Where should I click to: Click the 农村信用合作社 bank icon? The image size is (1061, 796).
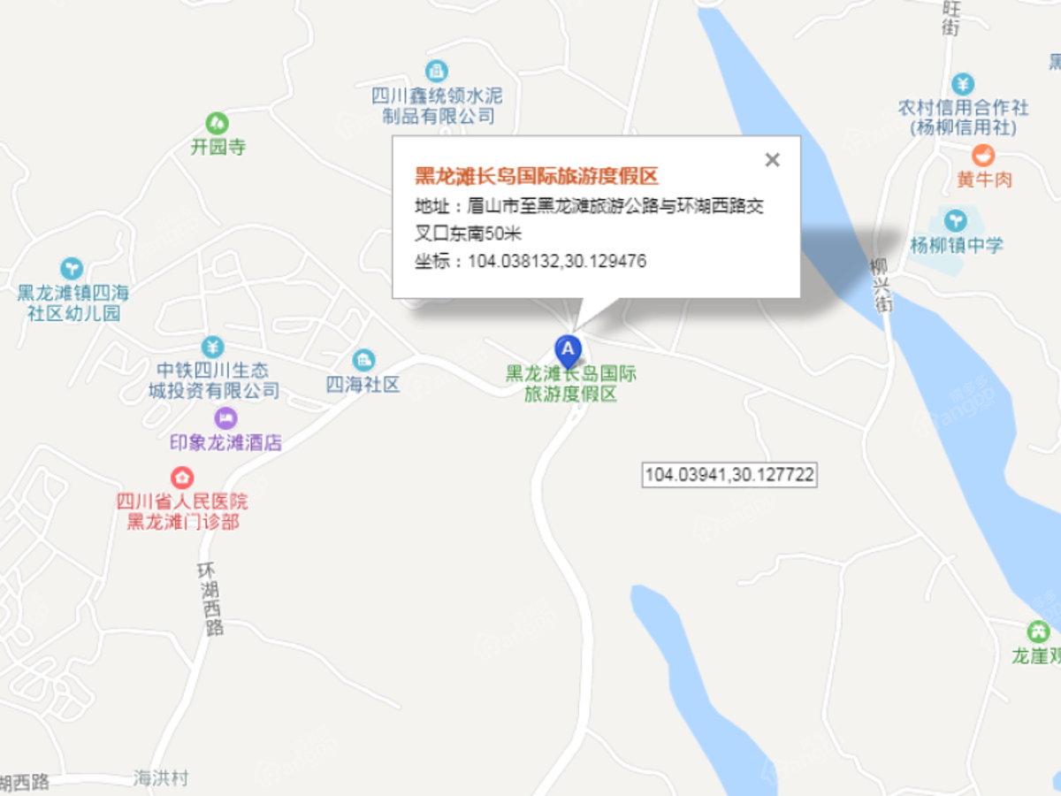964,84
